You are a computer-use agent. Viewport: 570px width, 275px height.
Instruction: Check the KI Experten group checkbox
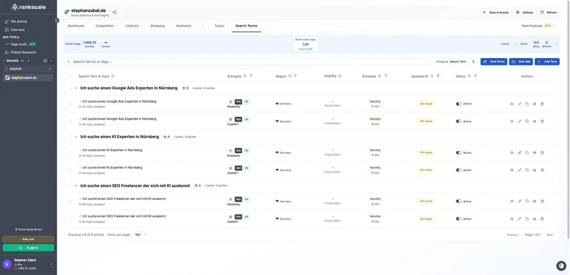pyautogui.click(x=70, y=137)
